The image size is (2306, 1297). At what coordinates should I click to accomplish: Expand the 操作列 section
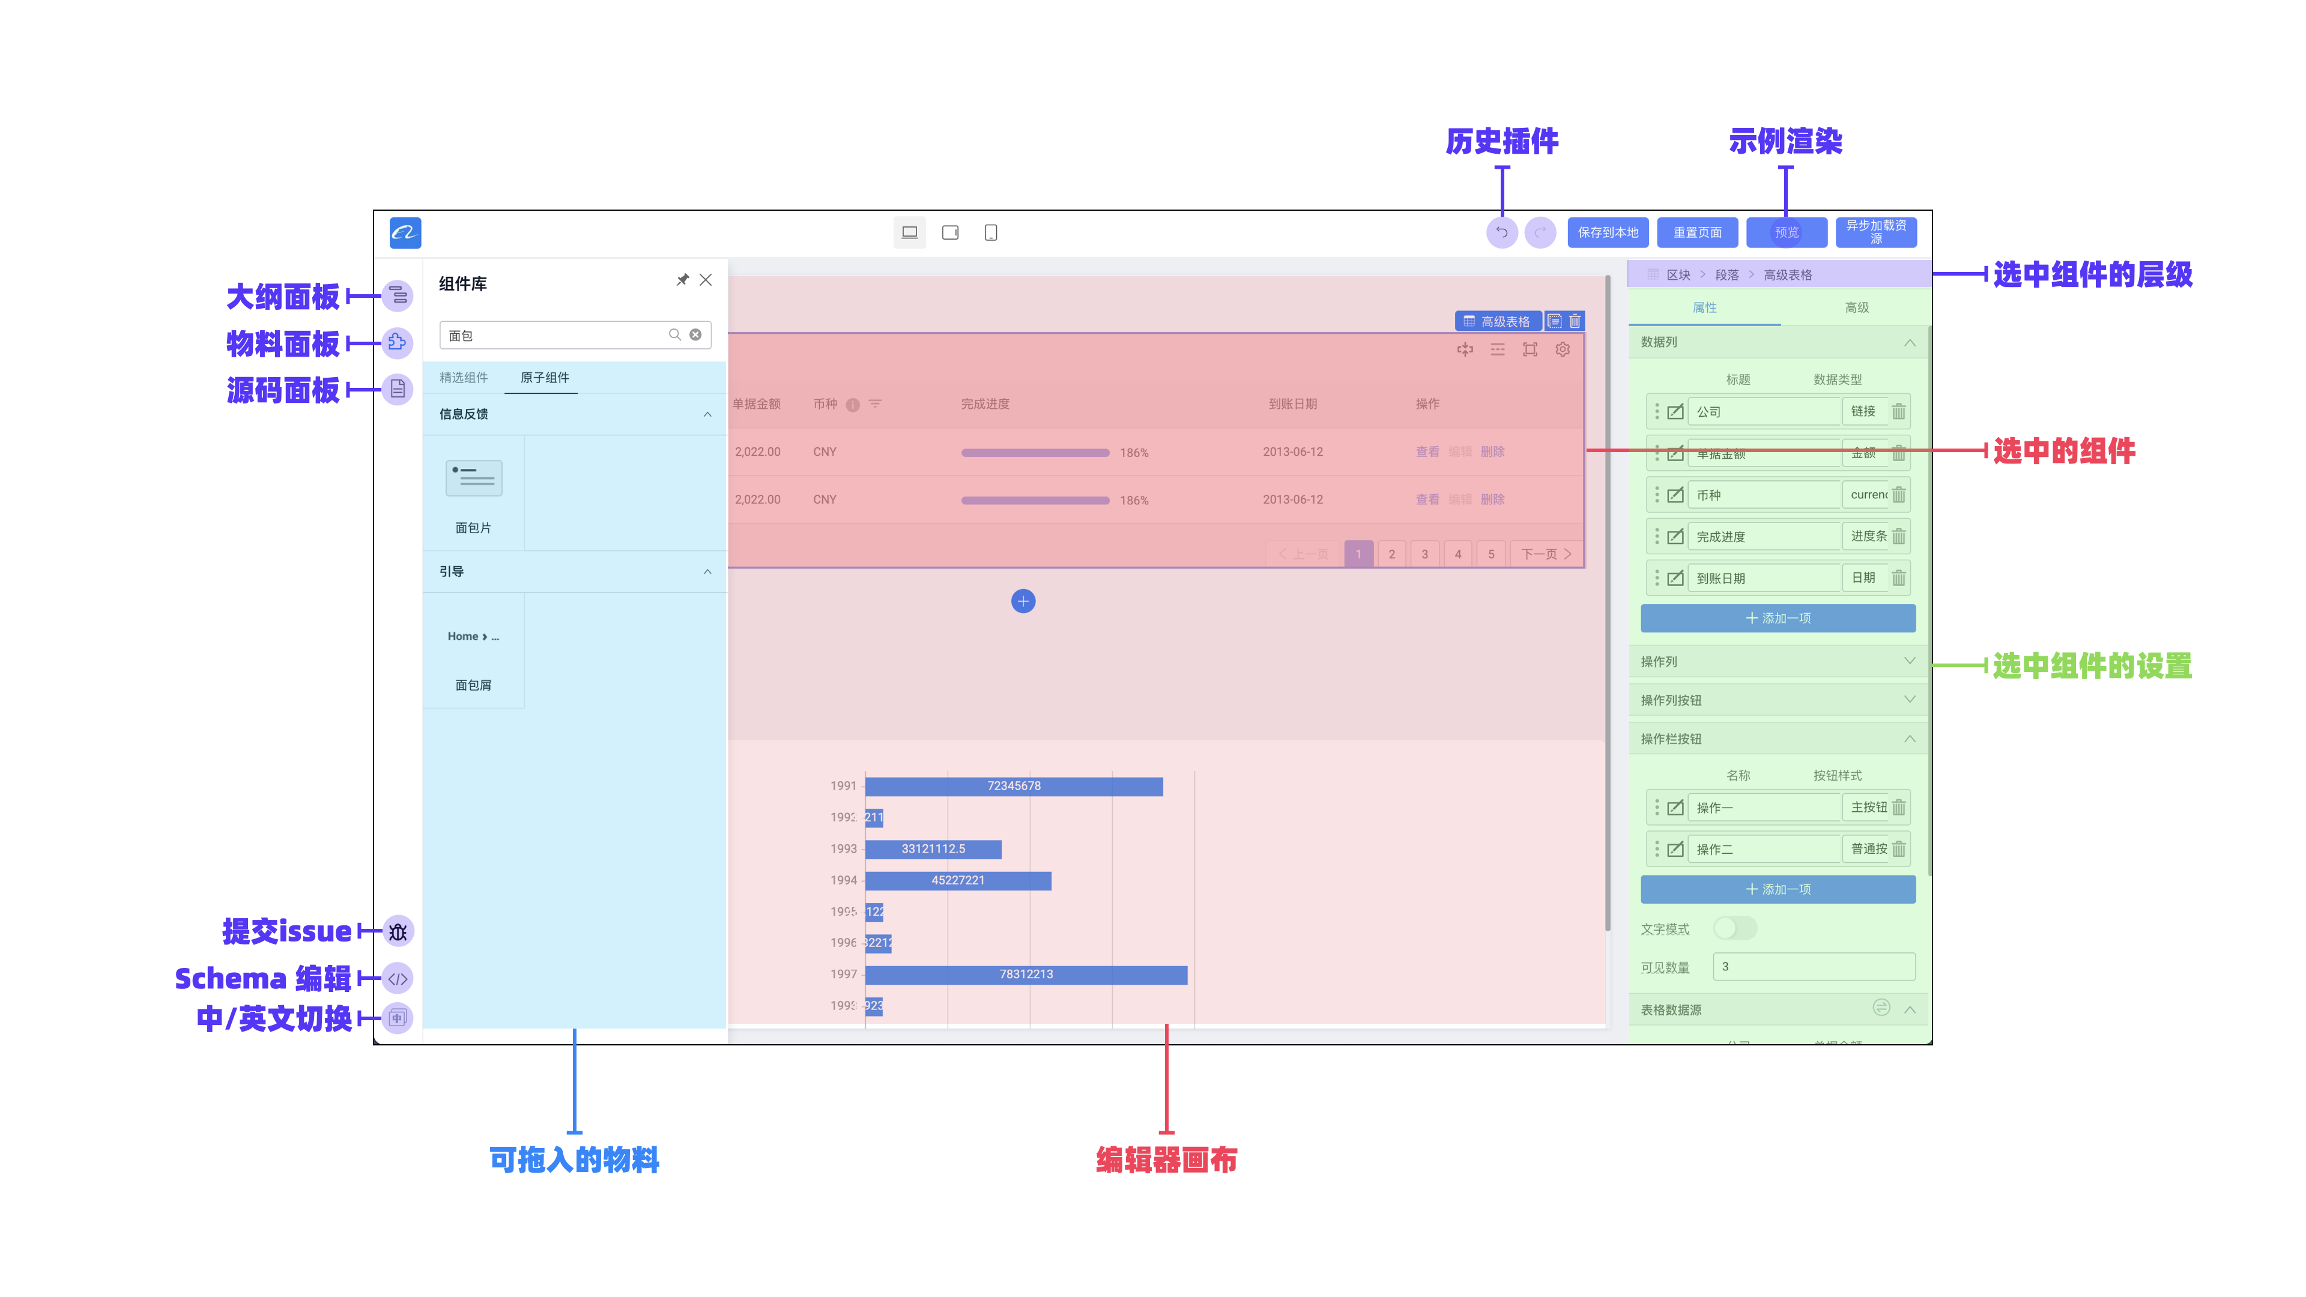tap(1910, 661)
